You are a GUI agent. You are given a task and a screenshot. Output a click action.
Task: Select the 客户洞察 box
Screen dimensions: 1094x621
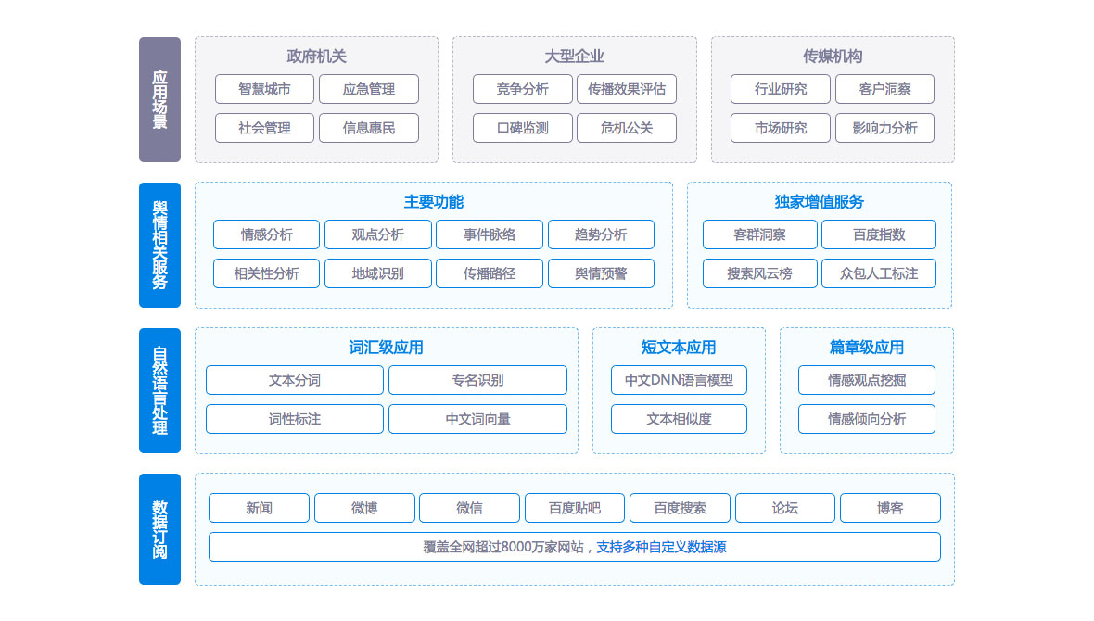[884, 89]
